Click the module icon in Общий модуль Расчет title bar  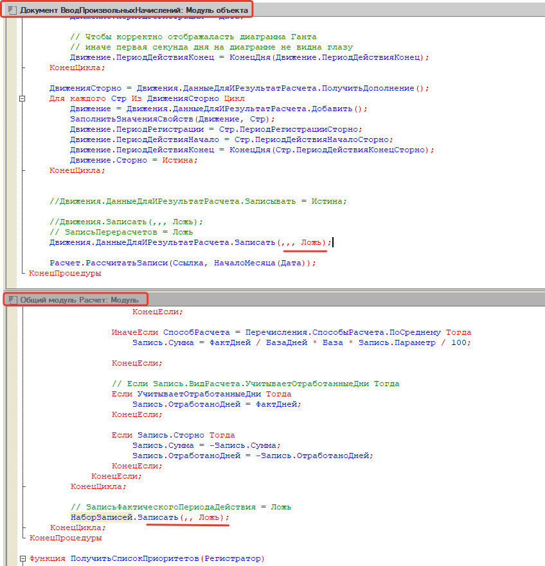click(x=12, y=299)
